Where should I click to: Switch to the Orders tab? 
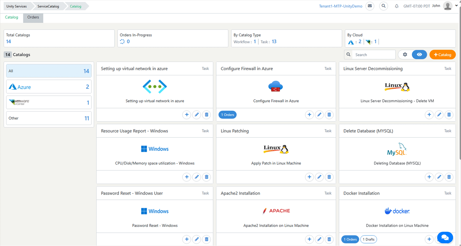[33, 17]
